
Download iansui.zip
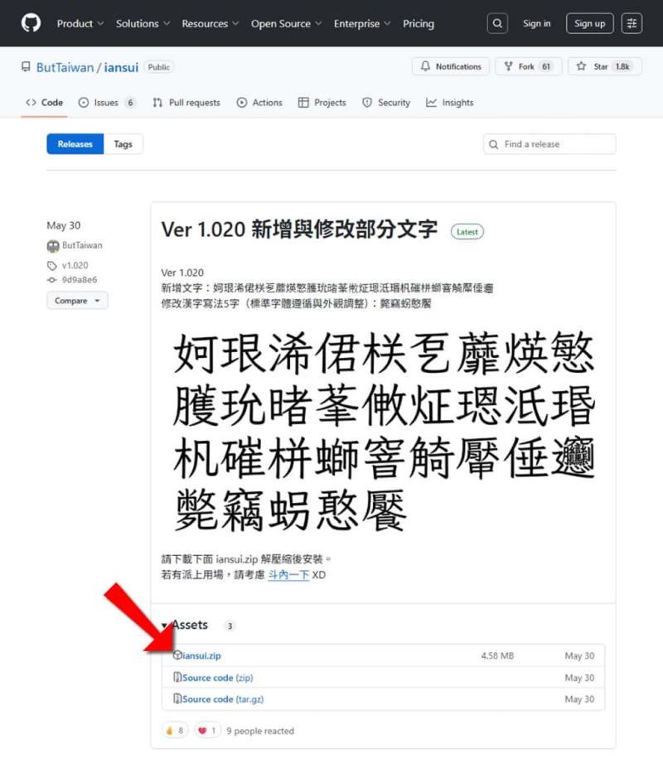click(x=201, y=655)
